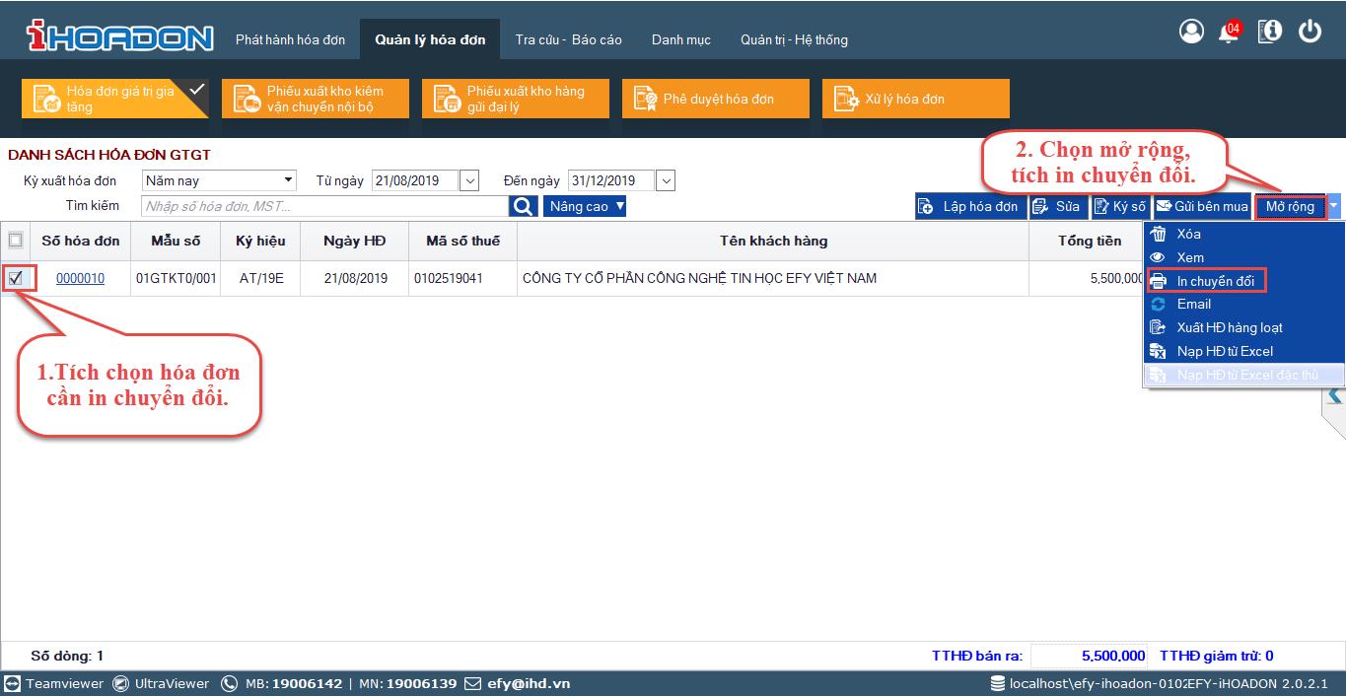This screenshot has width=1346, height=696.
Task: Uncheck invoice 0000010 row checkbox
Action: click(x=16, y=278)
